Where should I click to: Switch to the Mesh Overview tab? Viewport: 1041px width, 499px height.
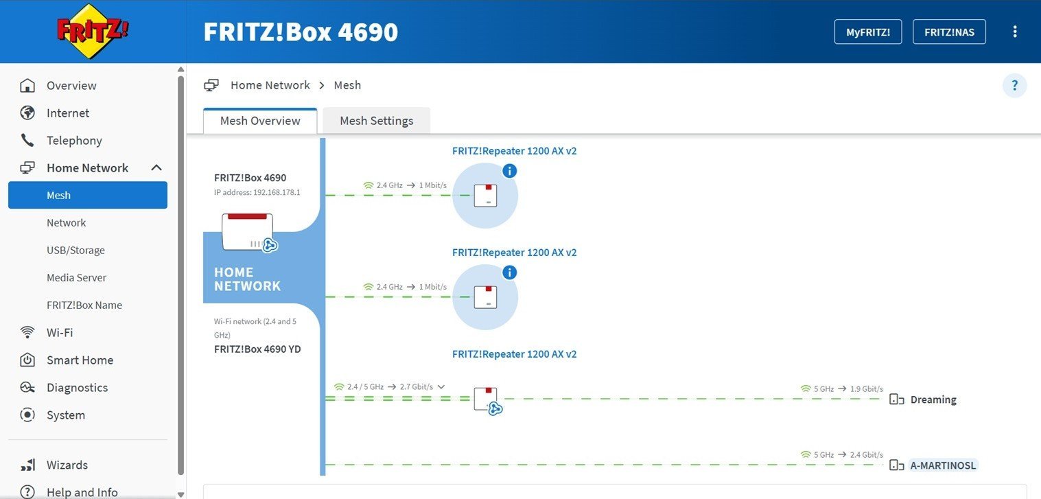(x=260, y=121)
